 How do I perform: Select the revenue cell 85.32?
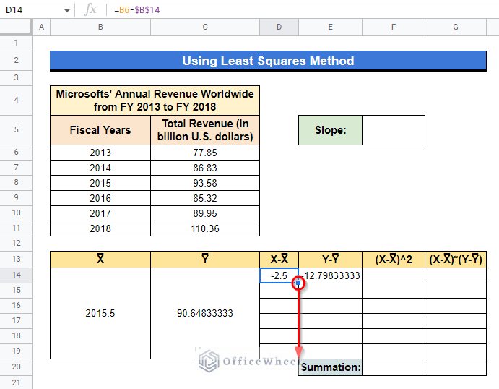pyautogui.click(x=205, y=198)
